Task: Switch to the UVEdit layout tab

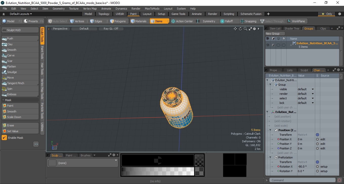Action: tap(120, 14)
